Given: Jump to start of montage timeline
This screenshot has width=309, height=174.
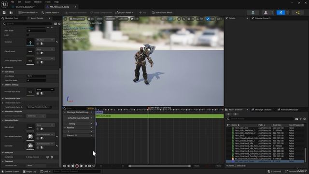Looking at the screenshot, I should [64, 166].
